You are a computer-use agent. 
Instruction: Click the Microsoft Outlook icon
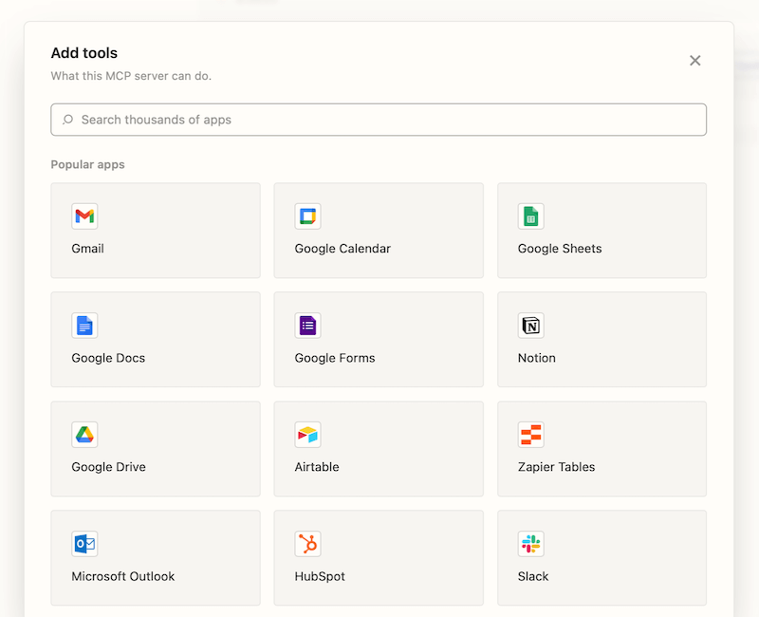(x=84, y=544)
